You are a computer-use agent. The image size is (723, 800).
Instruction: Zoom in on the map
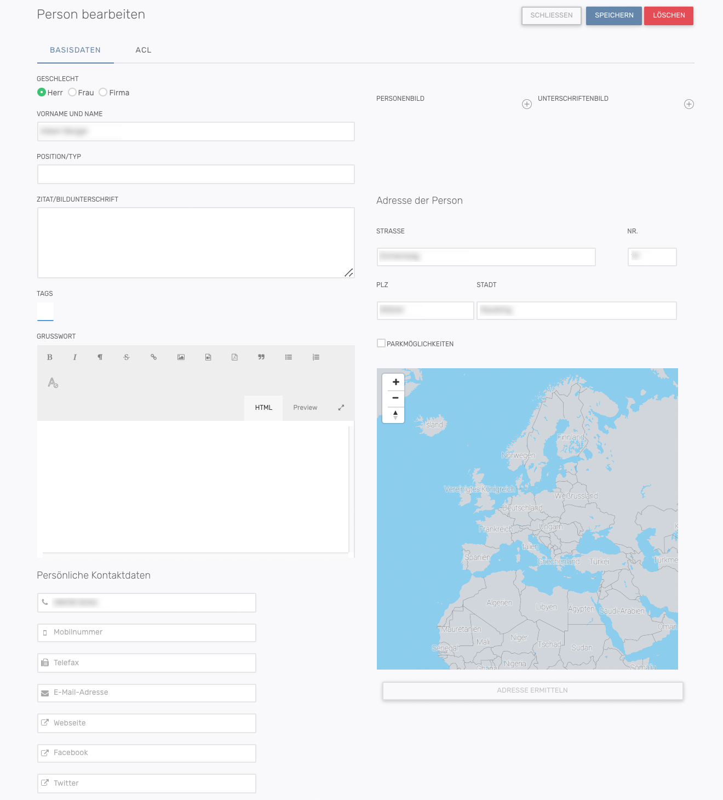(395, 382)
